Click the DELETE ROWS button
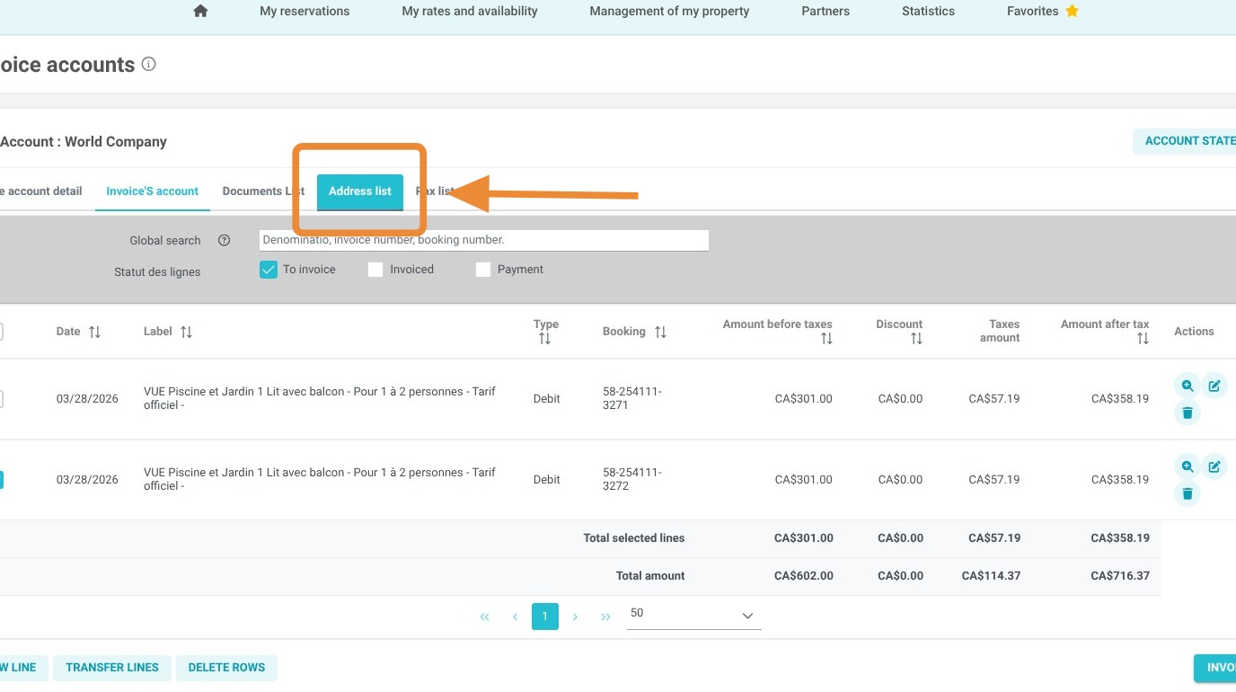Image resolution: width=1236 pixels, height=692 pixels. pos(226,668)
